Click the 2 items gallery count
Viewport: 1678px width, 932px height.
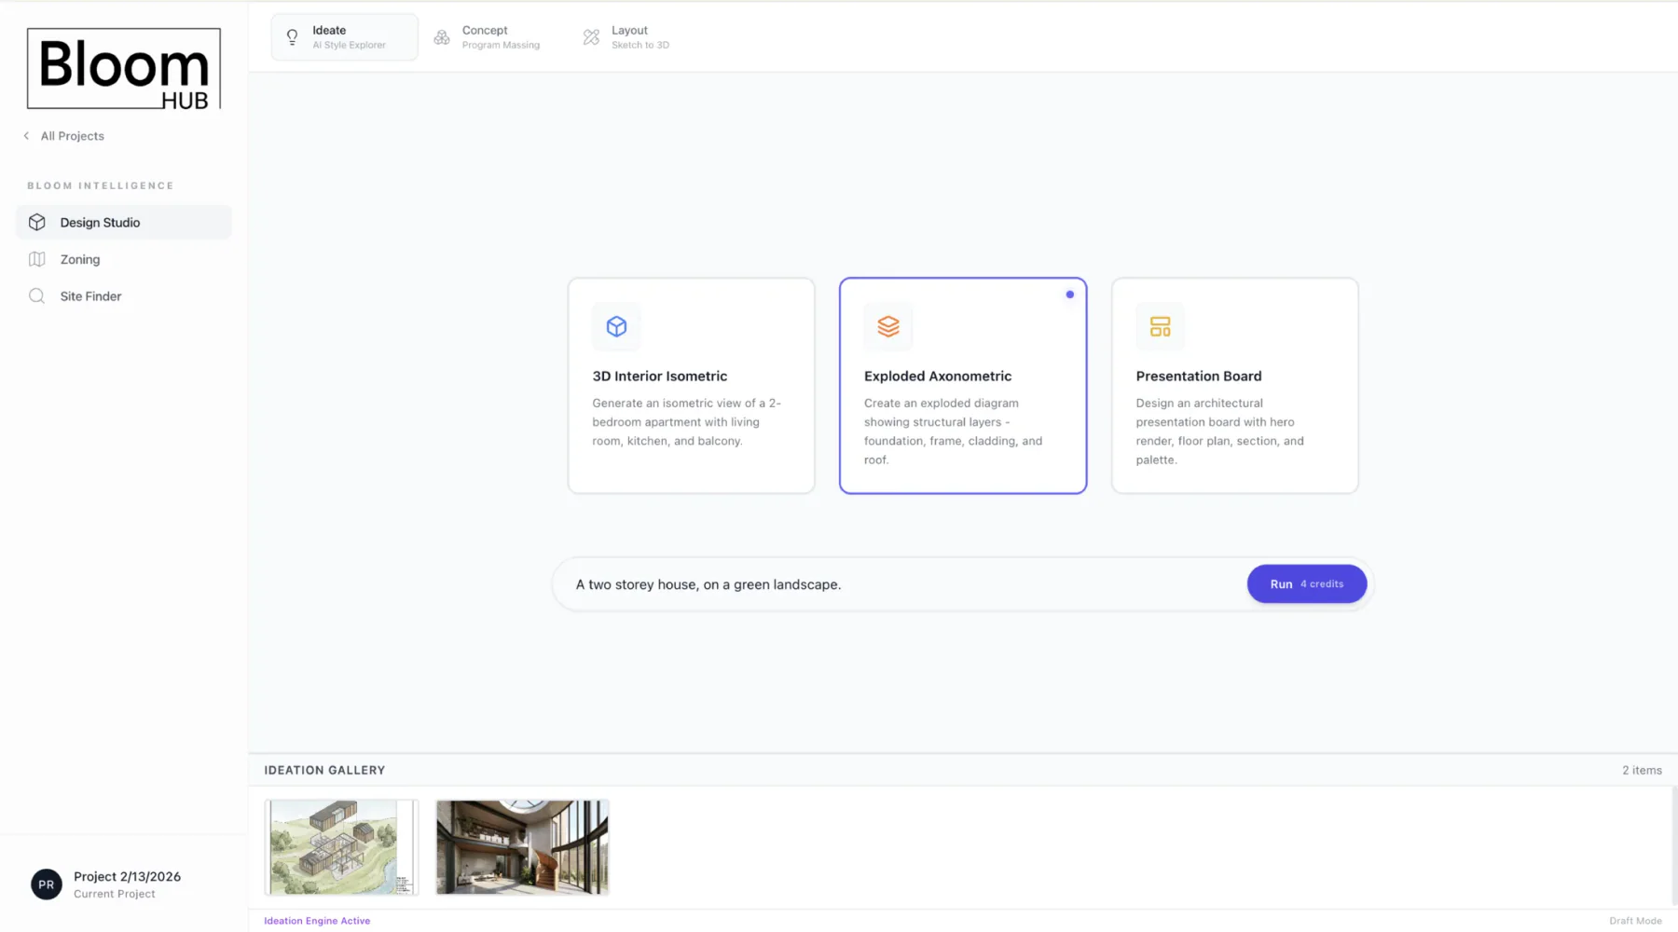[1642, 771]
